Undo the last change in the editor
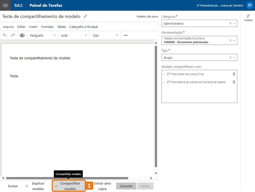This screenshot has width=255, height=192. [4, 35]
